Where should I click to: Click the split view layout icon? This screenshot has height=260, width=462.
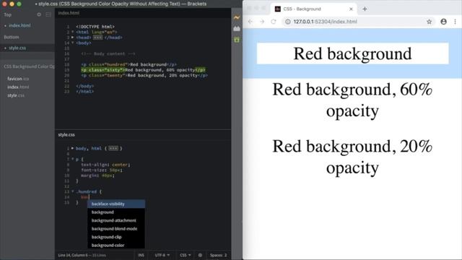48,14
